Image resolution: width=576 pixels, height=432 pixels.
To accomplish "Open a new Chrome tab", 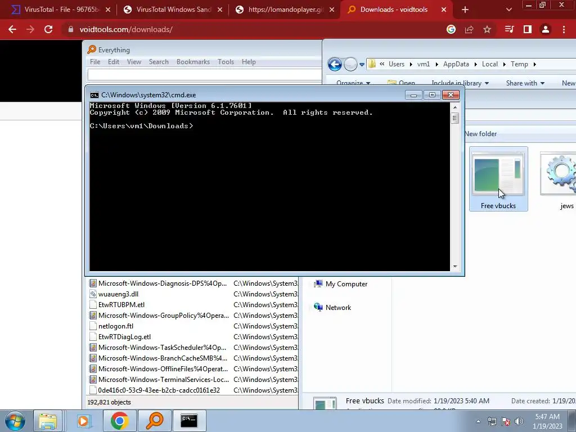I will tap(465, 10).
